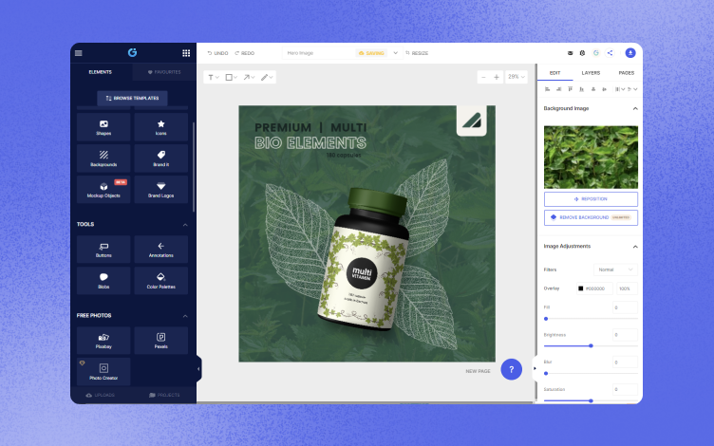Open Pixabay free photos
The height and width of the screenshot is (446, 714).
pyautogui.click(x=103, y=341)
